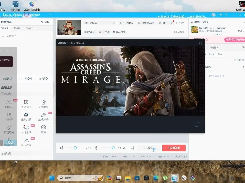245x183 pixels.
Task: Pop out the activity and task panel
Action: [x=243, y=22]
